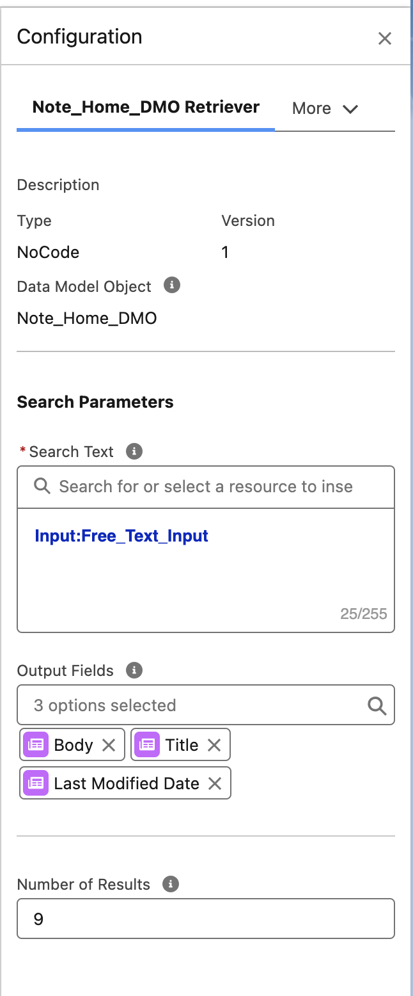Click info icon beside Data Model Object

click(x=171, y=285)
